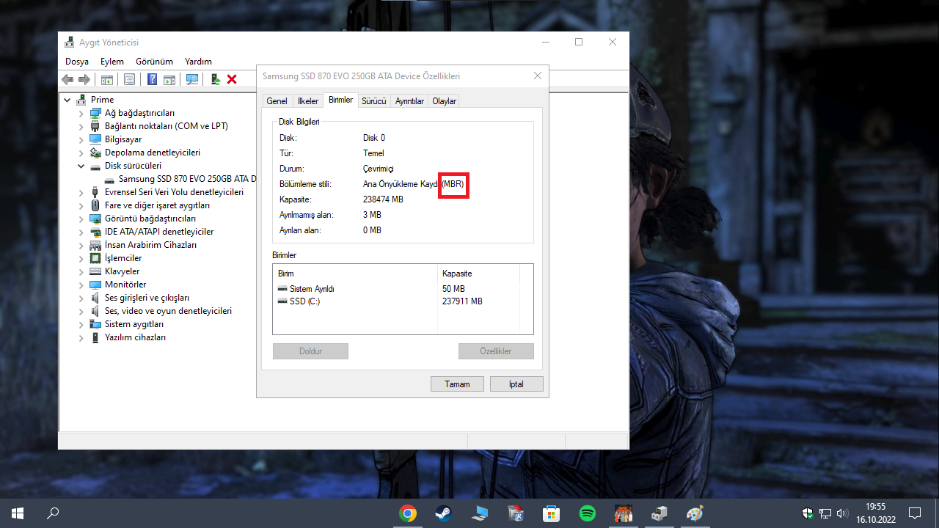Expand Görüntü bağdaştırıcıları category
This screenshot has height=528, width=939.
pos(81,219)
